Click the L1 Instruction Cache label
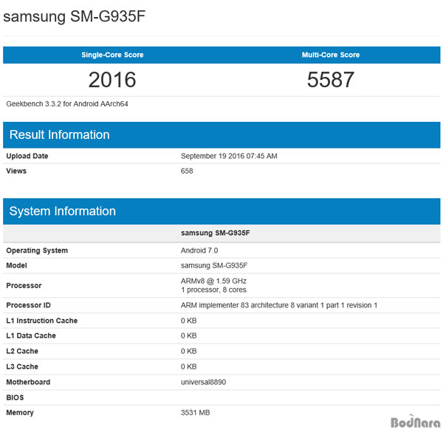 42,321
